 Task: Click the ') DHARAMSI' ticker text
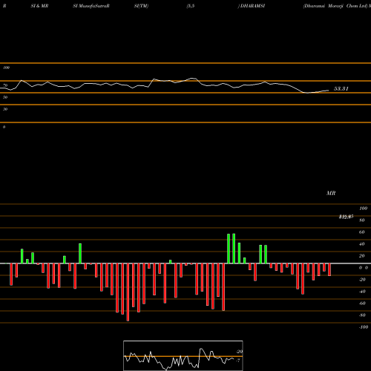coord(252,6)
